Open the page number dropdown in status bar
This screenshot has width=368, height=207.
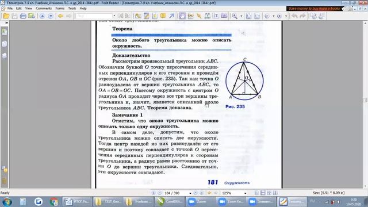click(x=190, y=193)
